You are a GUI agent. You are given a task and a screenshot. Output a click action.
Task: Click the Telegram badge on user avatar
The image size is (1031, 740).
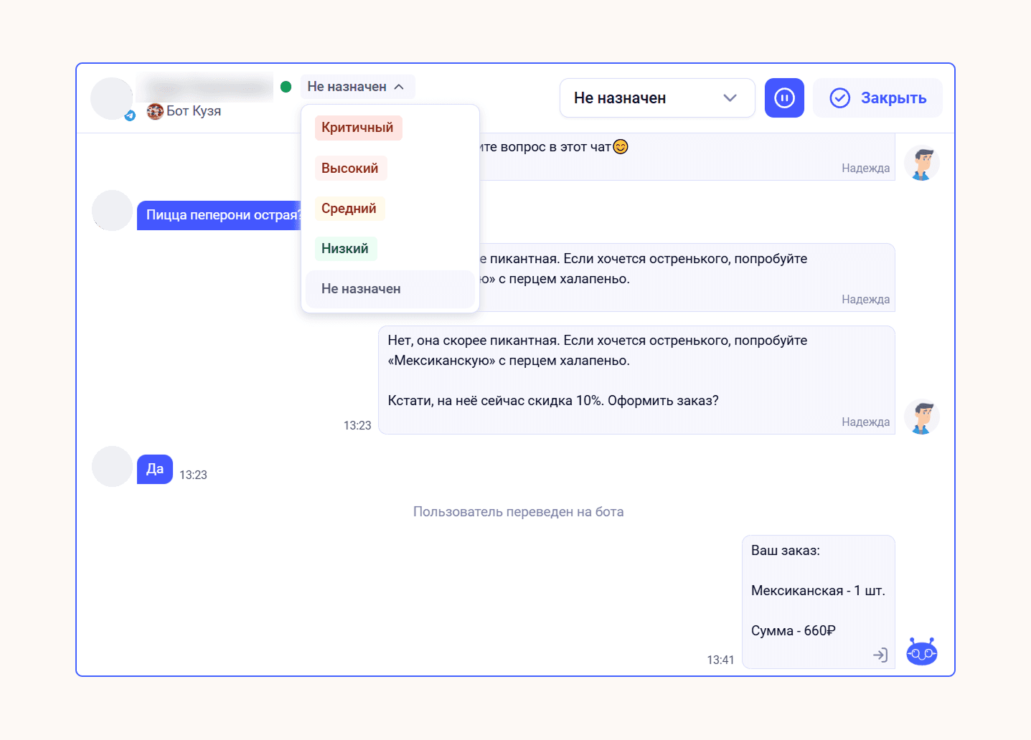click(130, 115)
